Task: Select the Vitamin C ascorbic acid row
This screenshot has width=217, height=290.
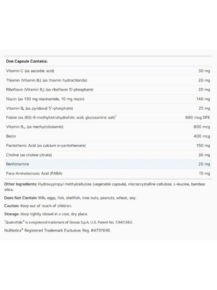Action: (x=108, y=71)
